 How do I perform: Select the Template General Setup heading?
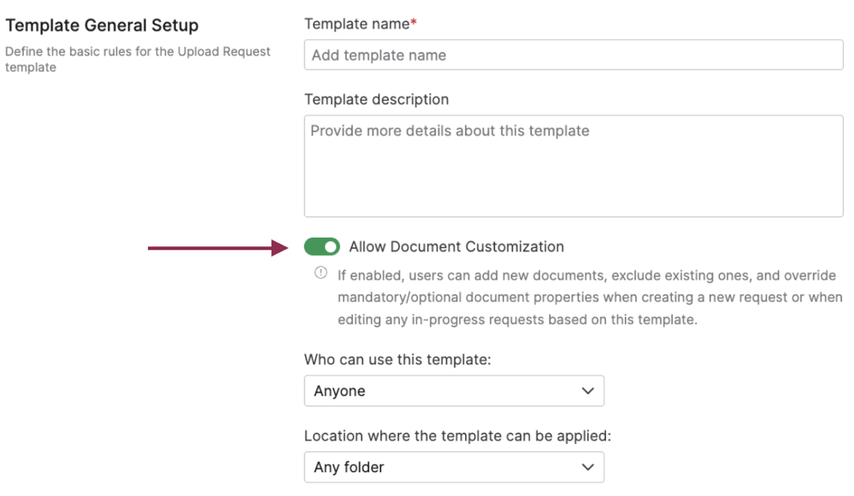(102, 25)
